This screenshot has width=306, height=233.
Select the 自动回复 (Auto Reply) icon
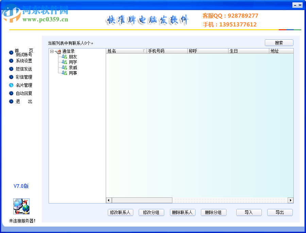pyautogui.click(x=11, y=93)
